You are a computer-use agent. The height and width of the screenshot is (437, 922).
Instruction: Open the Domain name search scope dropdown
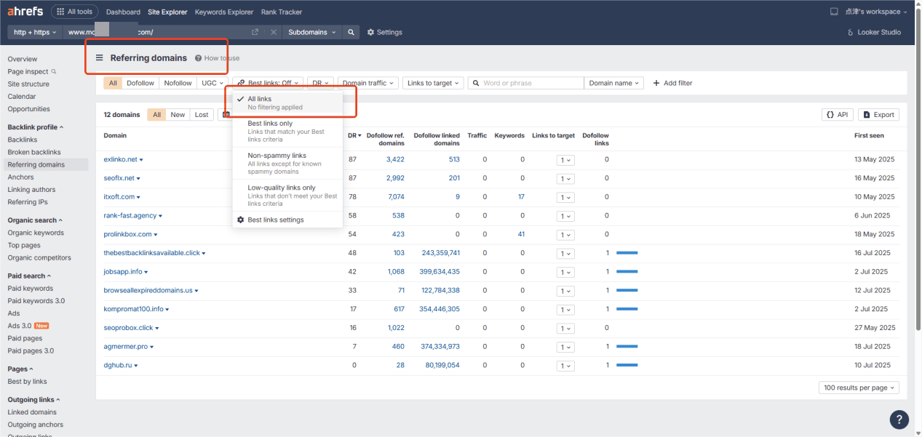(614, 83)
